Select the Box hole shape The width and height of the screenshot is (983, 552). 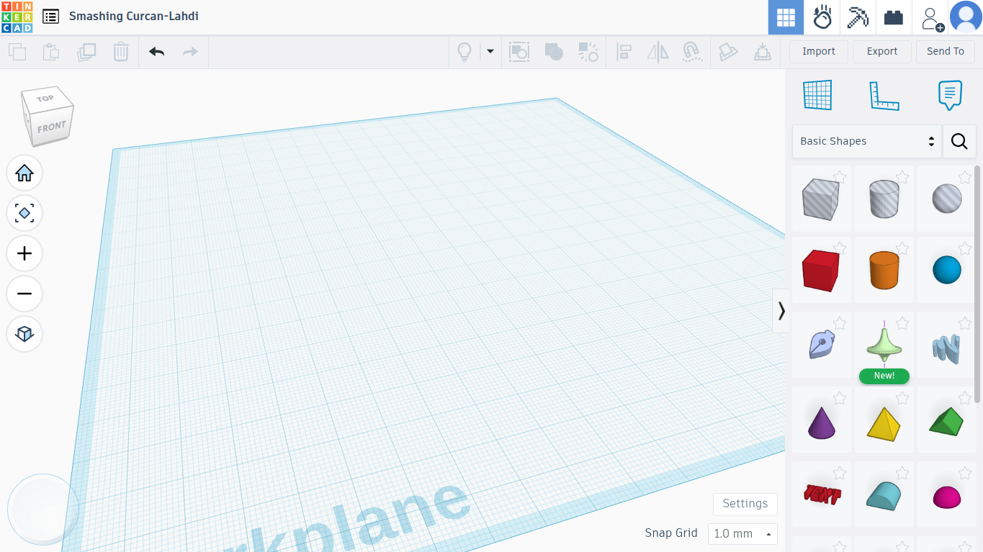click(x=822, y=199)
